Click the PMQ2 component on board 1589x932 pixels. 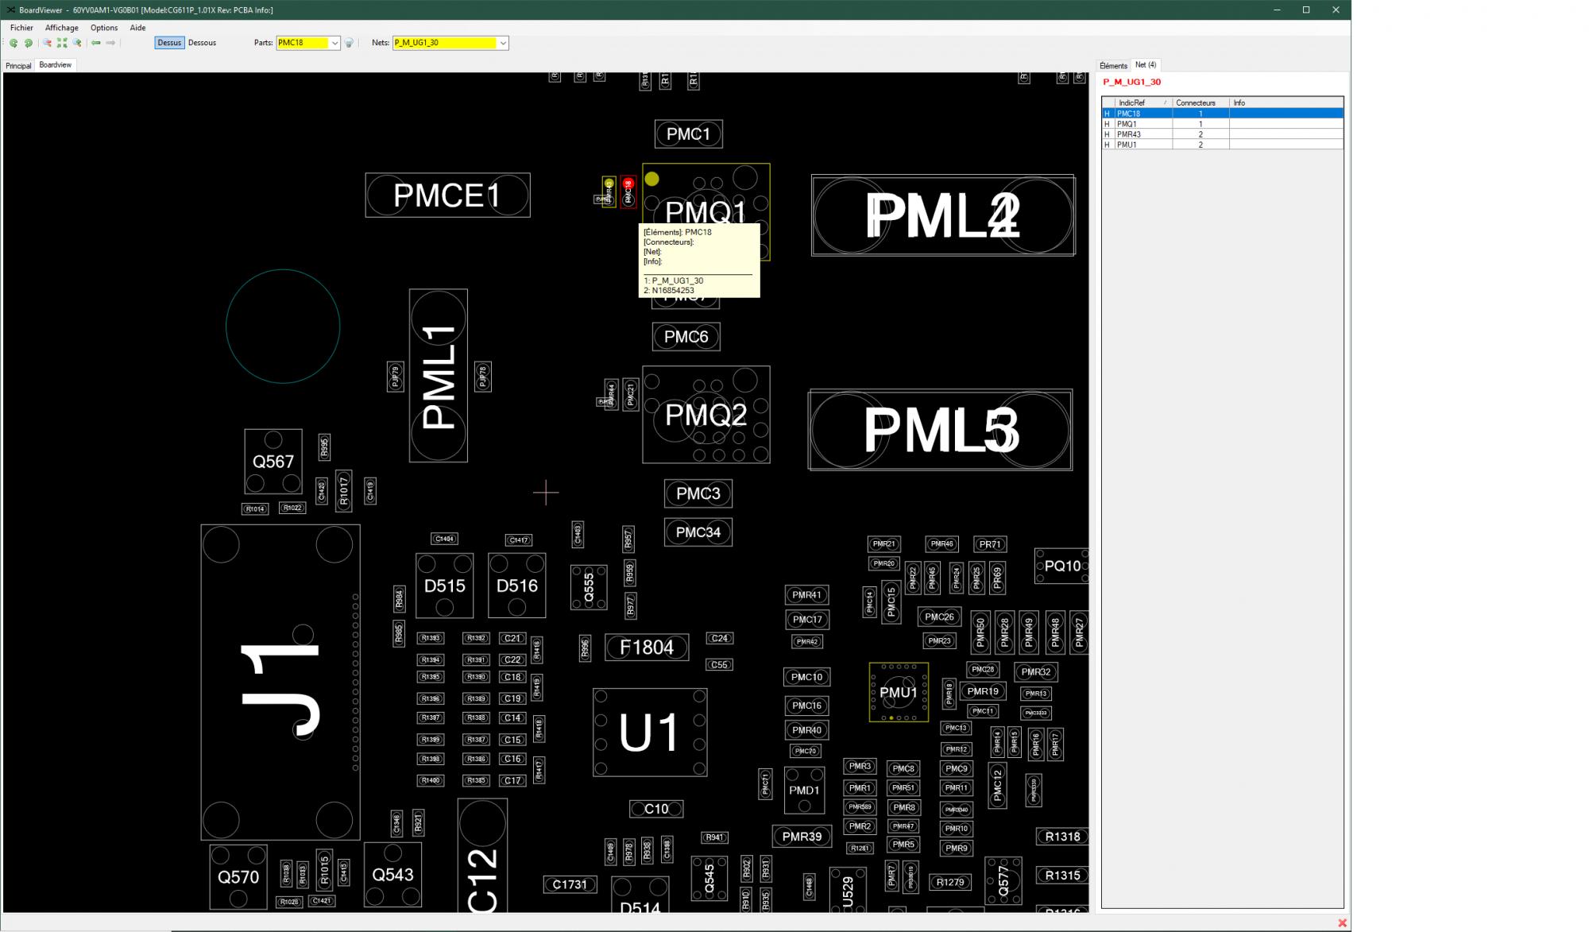tap(706, 415)
